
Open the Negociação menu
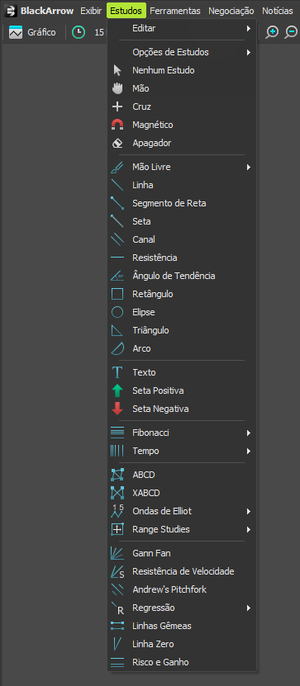(231, 11)
